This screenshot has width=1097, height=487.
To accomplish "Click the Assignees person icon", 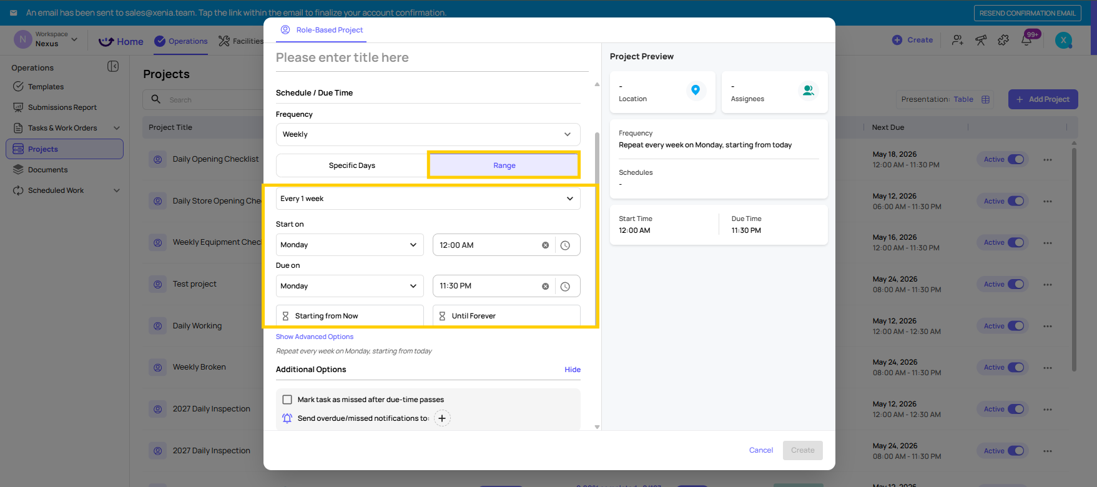I will (x=809, y=91).
